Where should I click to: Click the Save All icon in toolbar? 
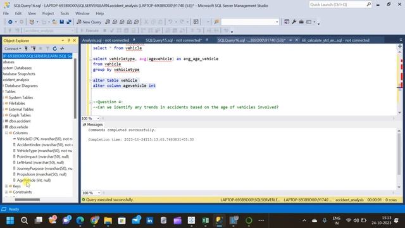[x=69, y=22]
